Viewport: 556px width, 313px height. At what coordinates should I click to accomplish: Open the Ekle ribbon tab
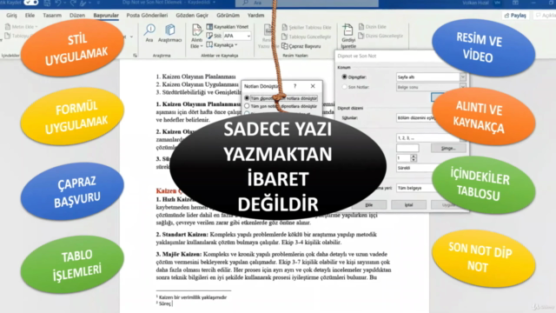30,16
